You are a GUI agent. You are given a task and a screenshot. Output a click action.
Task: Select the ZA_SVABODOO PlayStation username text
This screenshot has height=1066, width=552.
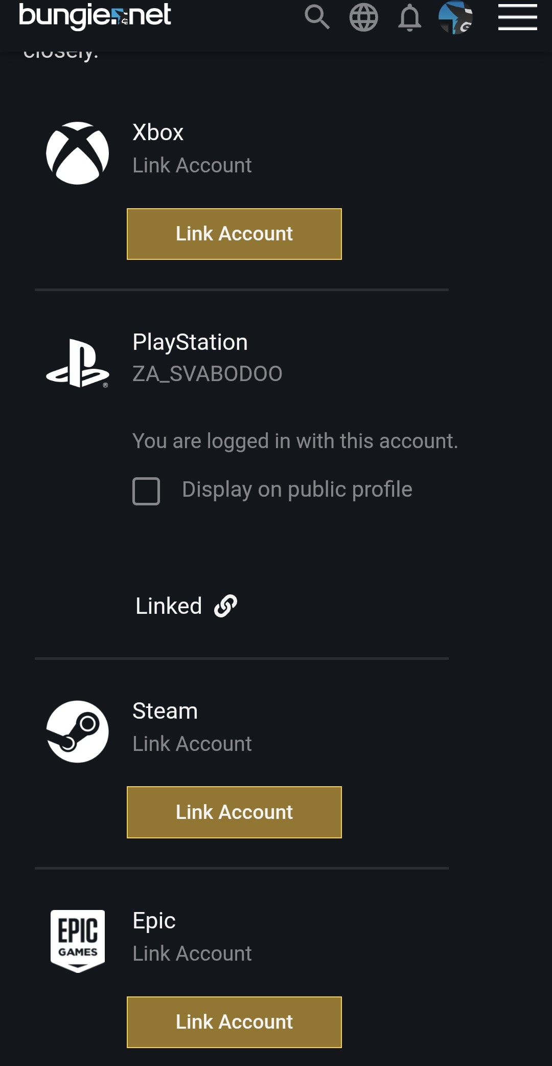coord(207,374)
